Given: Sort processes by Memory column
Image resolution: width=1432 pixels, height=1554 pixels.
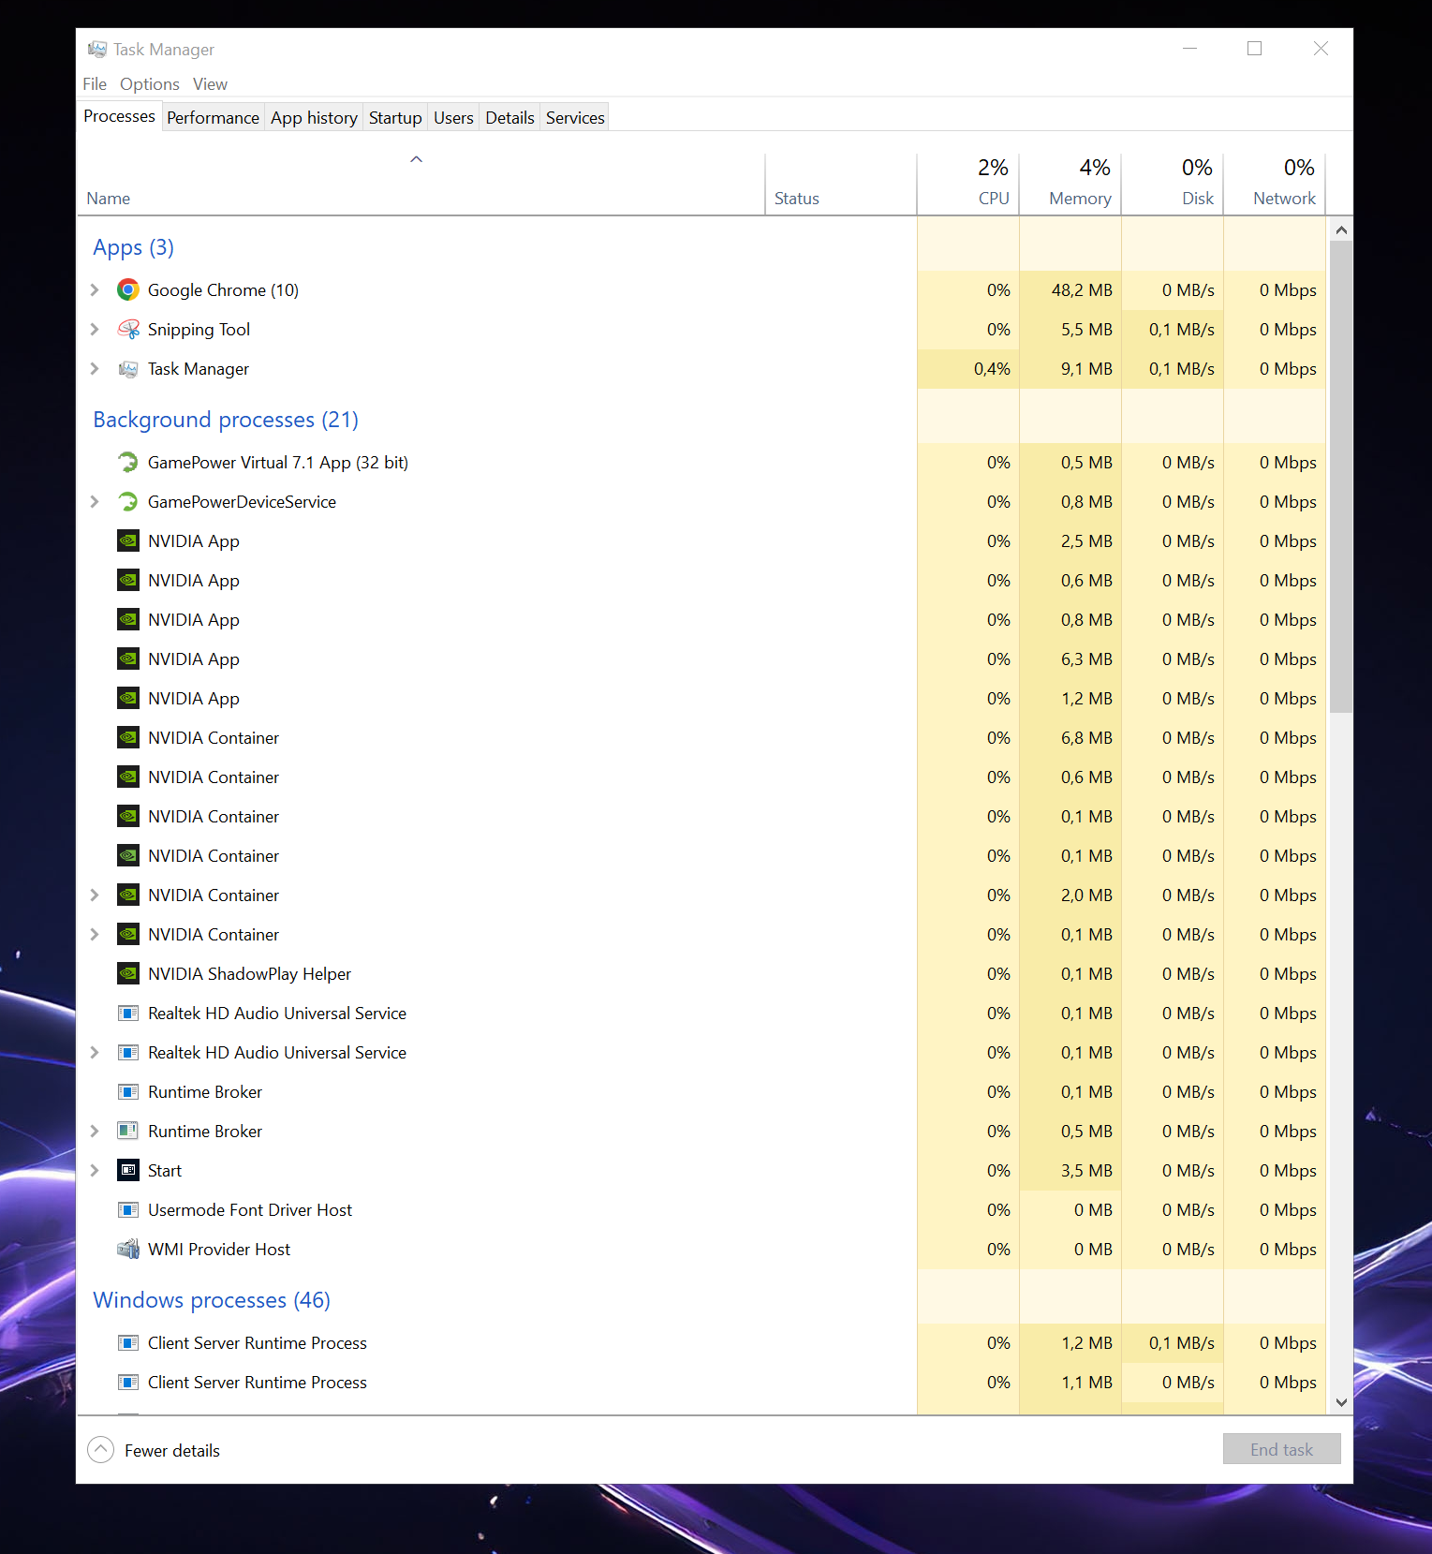Looking at the screenshot, I should (x=1070, y=185).
